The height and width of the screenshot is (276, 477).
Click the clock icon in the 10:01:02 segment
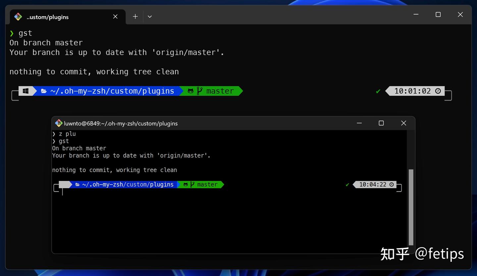[x=438, y=91]
